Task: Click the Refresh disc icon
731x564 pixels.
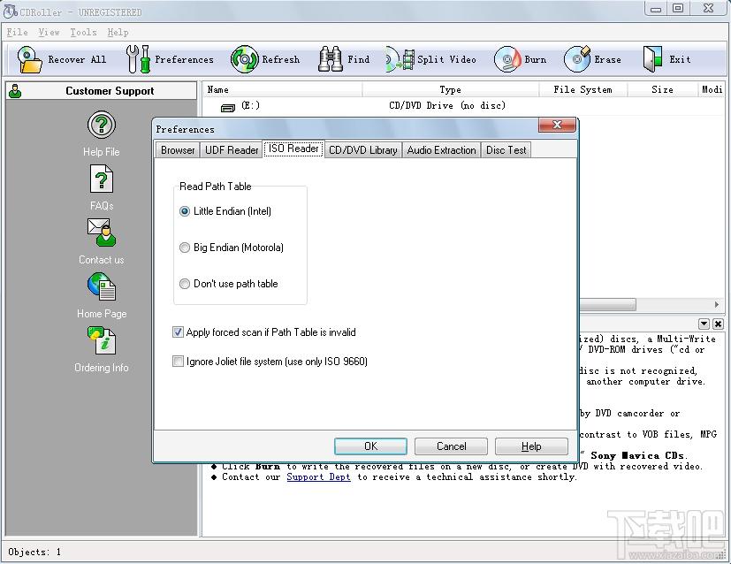Action: coord(244,59)
